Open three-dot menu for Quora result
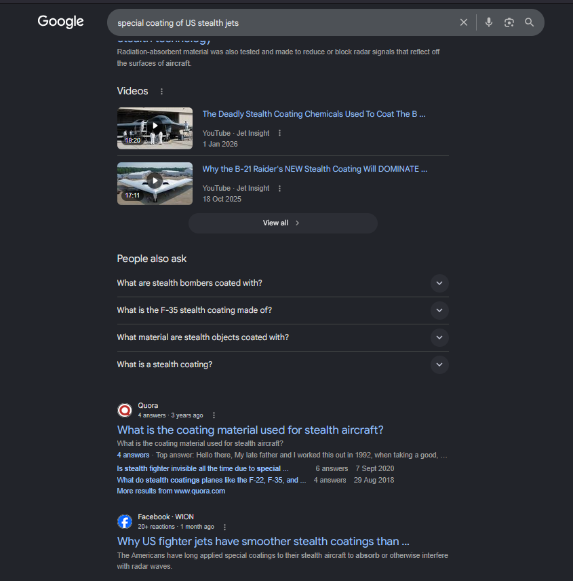This screenshot has width=573, height=581. 214,415
